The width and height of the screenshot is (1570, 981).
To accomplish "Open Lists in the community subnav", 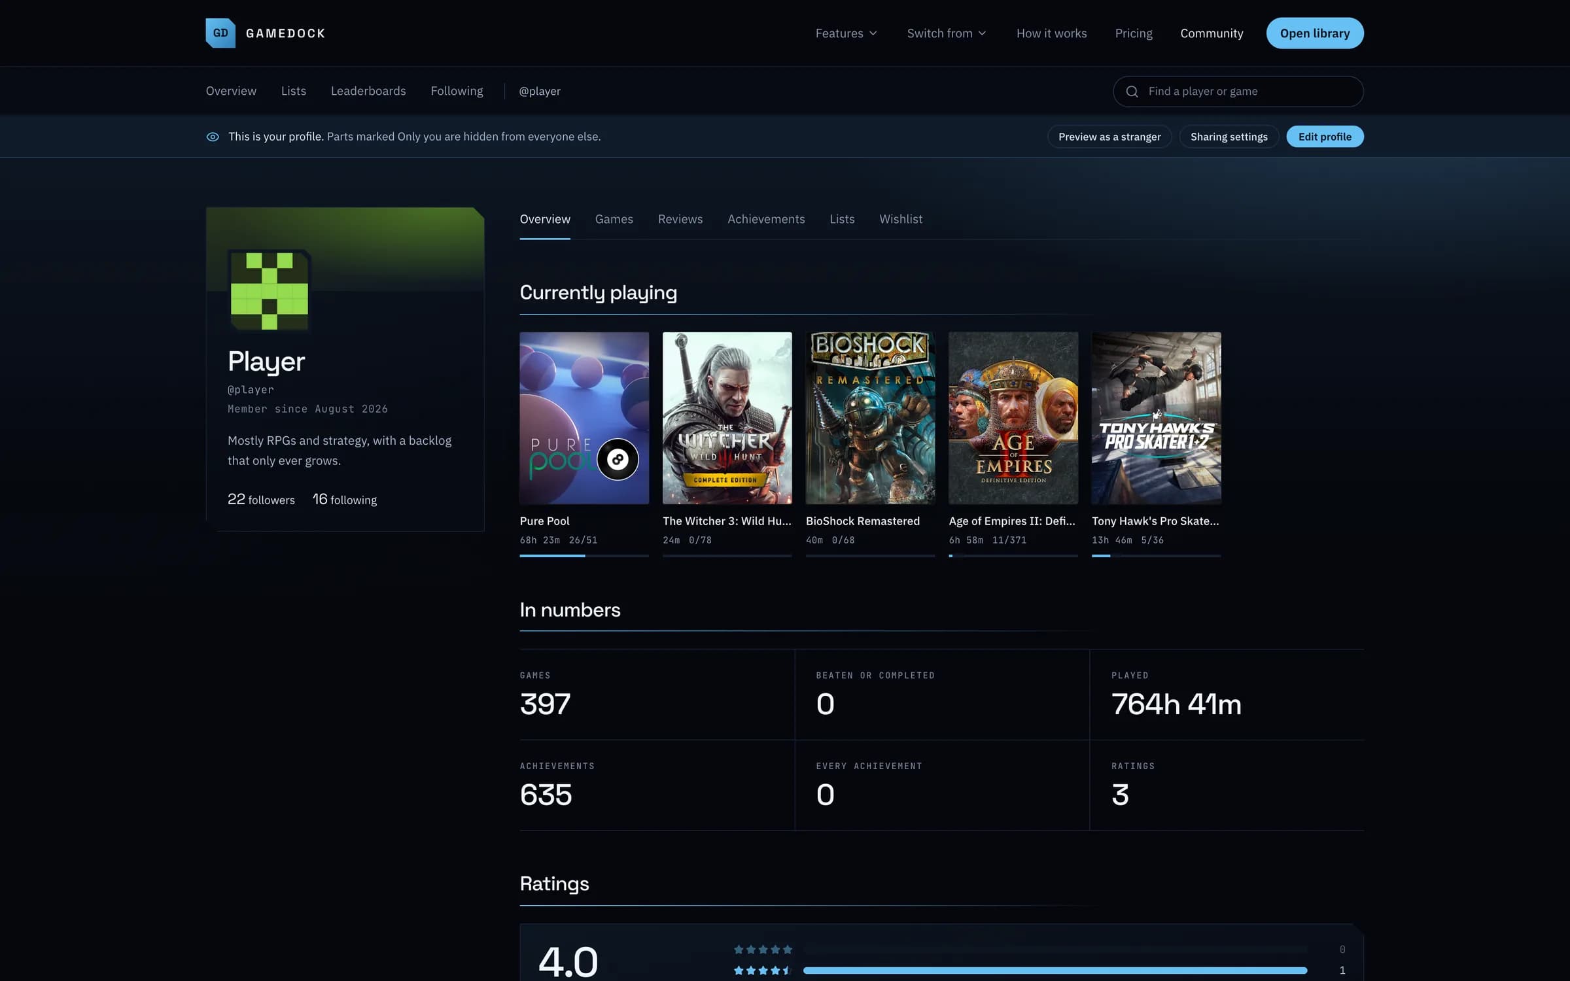I will [294, 91].
